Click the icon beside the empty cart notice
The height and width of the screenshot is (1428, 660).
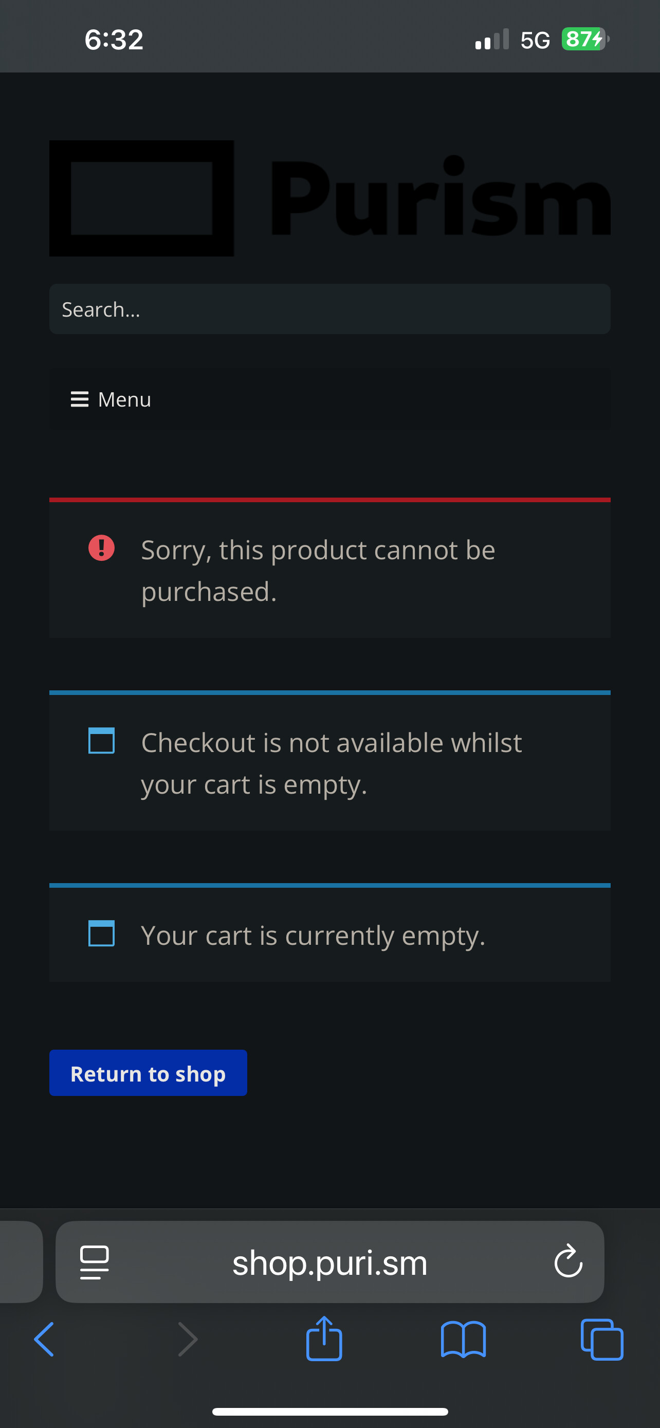click(101, 933)
